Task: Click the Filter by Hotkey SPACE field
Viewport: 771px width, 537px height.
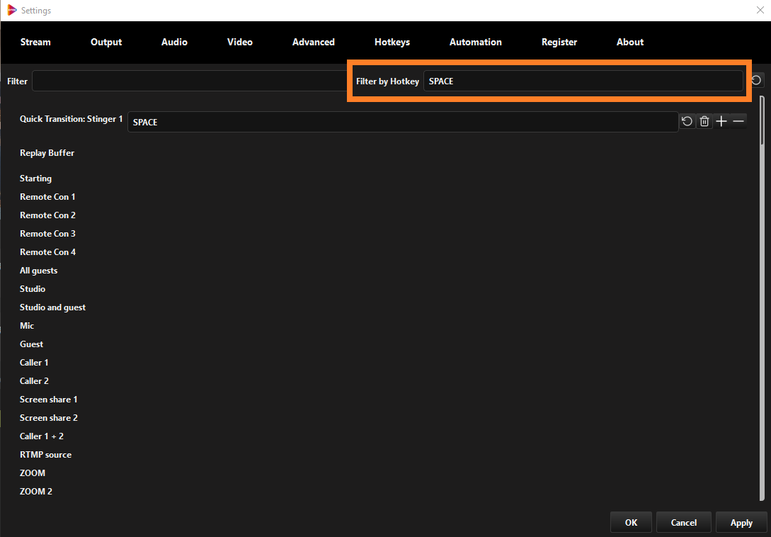Action: tap(583, 81)
